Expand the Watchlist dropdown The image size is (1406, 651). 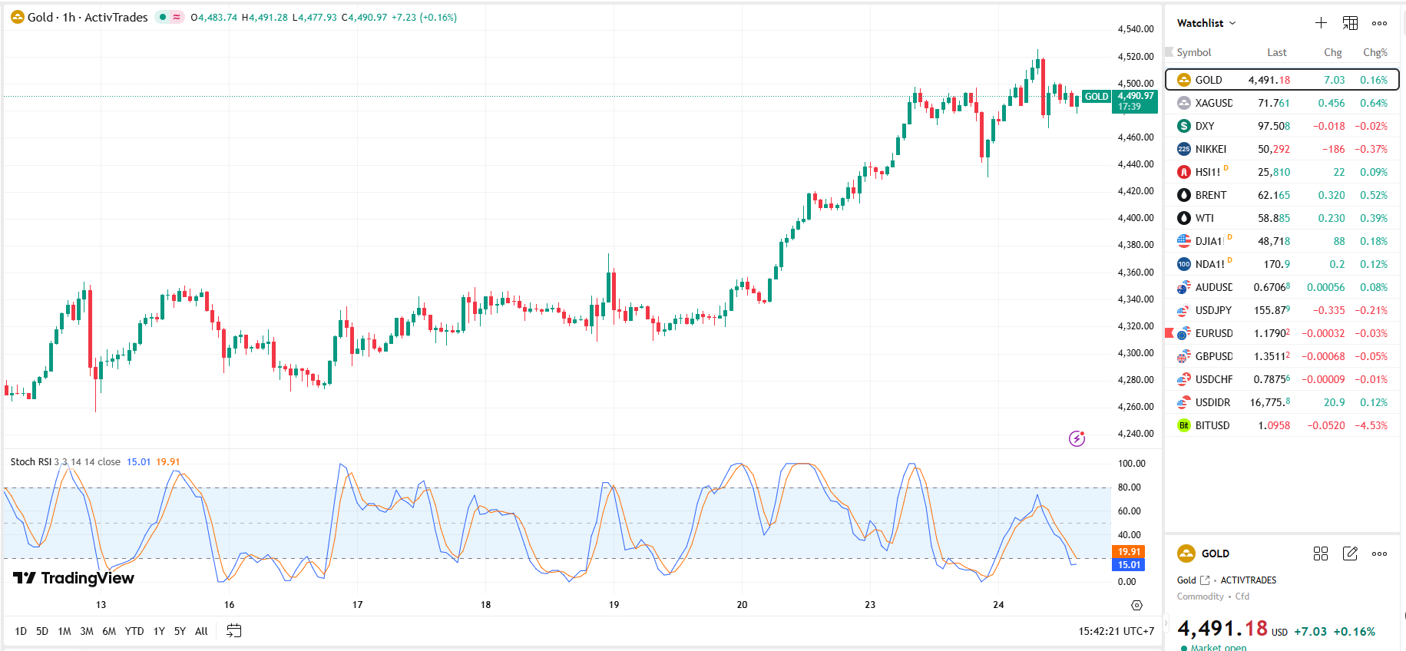pos(1206,23)
